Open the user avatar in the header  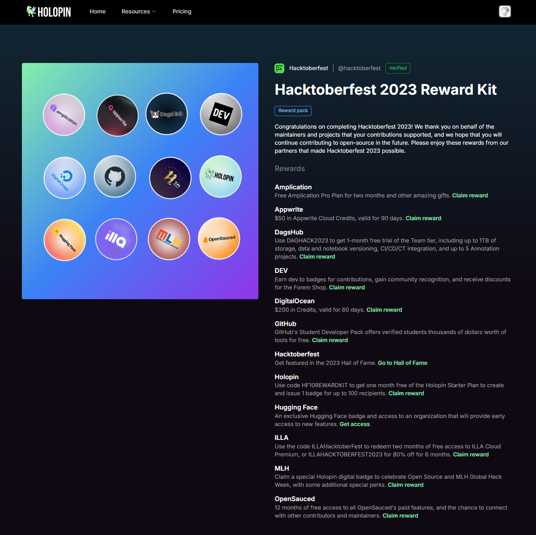tap(505, 12)
